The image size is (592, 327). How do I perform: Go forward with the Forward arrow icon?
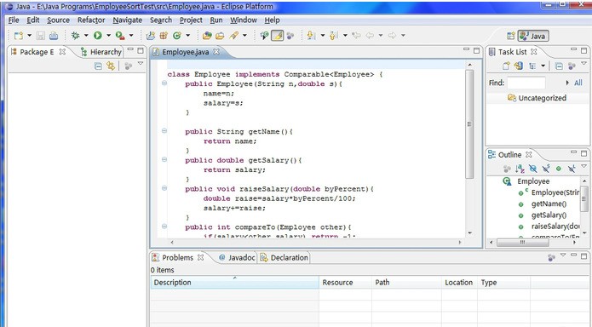pos(393,36)
